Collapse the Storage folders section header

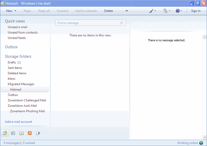coord(18,56)
